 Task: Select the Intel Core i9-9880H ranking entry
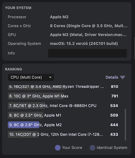tap(63, 106)
